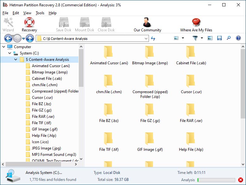Open the File RAR (.rar) folder icon
Viewport: 246px width, 185px height.
click(x=191, y=110)
